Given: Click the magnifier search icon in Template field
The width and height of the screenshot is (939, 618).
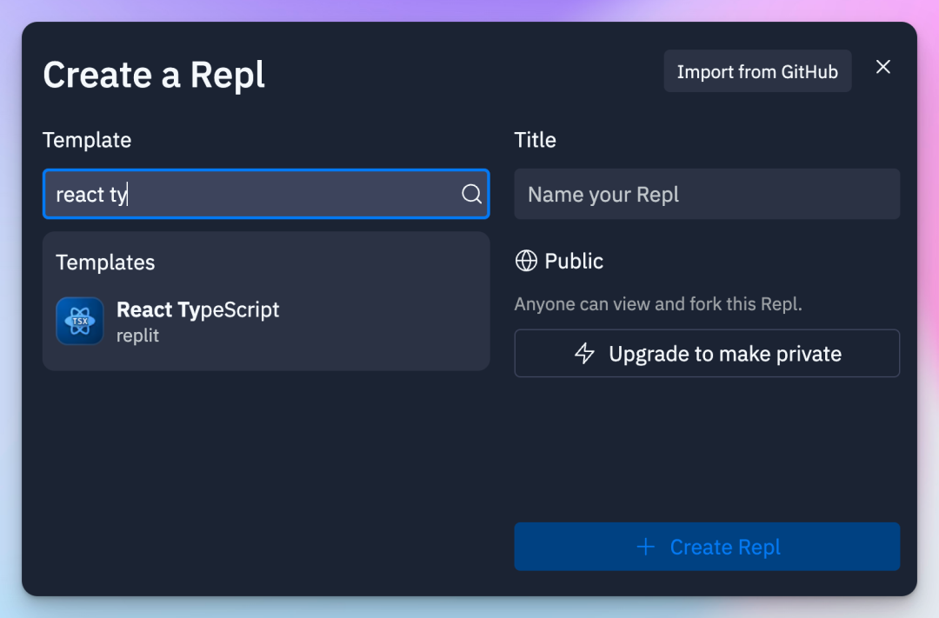Looking at the screenshot, I should [x=471, y=194].
